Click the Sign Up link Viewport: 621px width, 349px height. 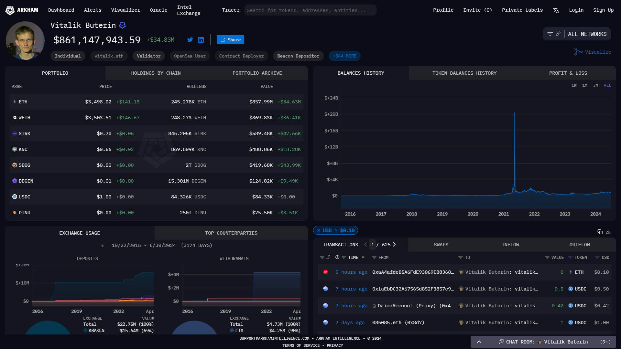pos(603,10)
